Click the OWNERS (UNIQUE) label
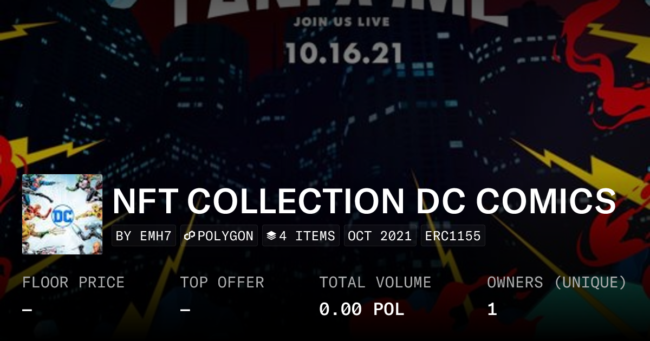The image size is (650, 341). [557, 283]
